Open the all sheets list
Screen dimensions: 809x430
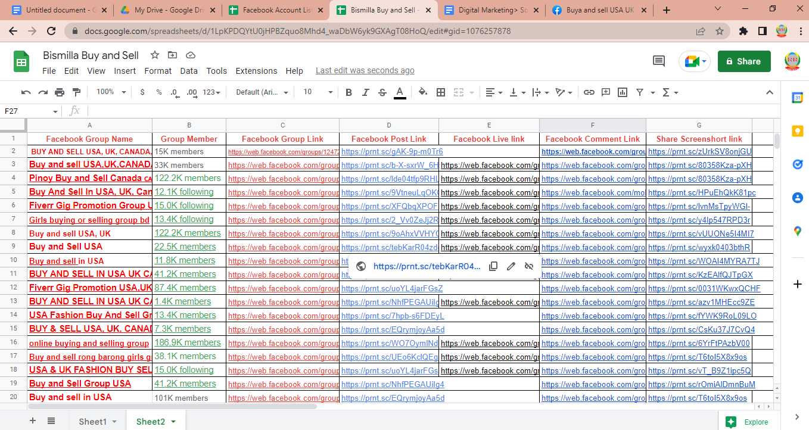(51, 421)
